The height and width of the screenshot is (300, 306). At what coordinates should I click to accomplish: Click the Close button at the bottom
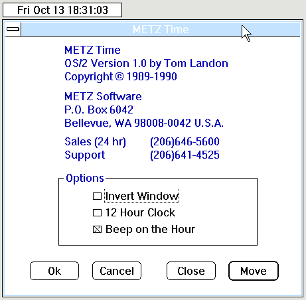(x=191, y=271)
